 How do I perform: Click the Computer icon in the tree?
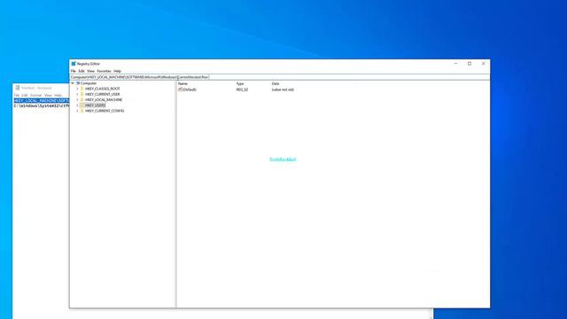click(78, 83)
